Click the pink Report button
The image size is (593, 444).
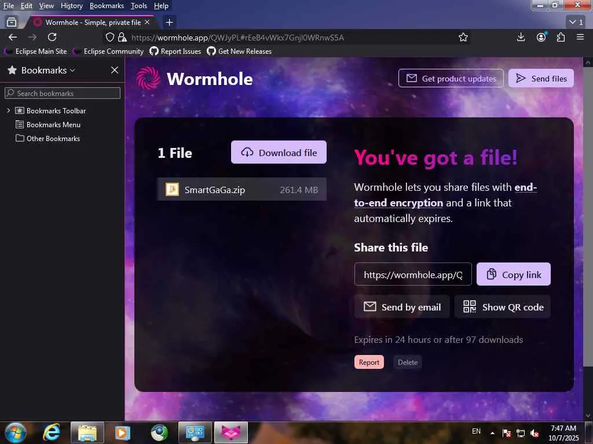(369, 362)
